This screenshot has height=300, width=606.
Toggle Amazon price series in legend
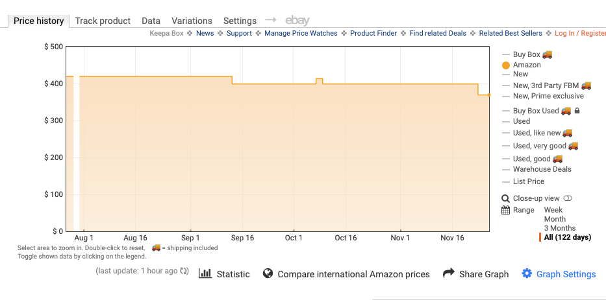[x=527, y=65]
